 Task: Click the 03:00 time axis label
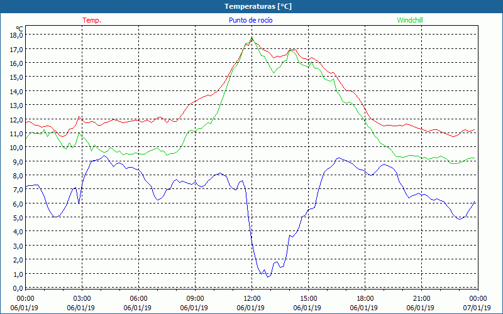coord(82,299)
